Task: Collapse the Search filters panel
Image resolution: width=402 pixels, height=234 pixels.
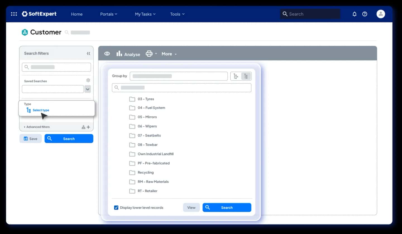Action: 88,54
